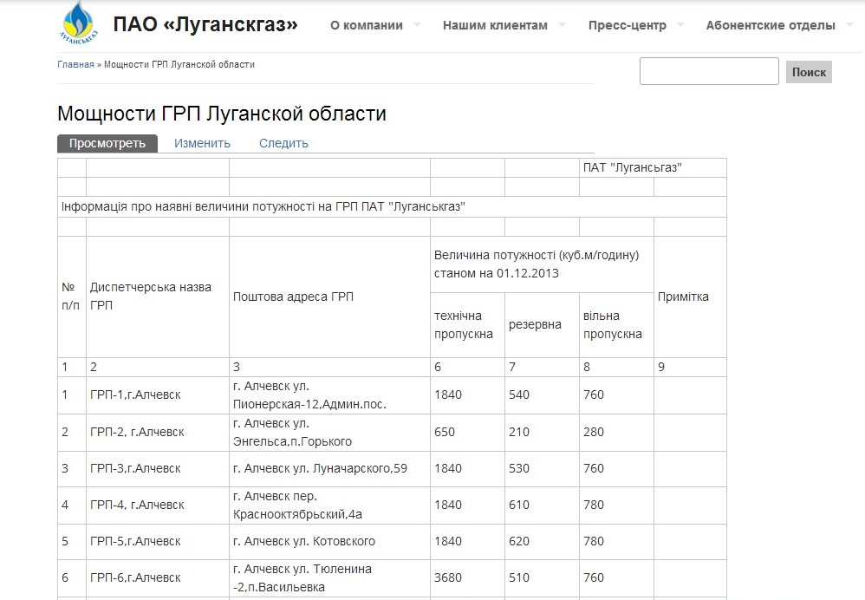
Task: Select the Краснооктябрьский,4а address cell
Action: pyautogui.click(x=329, y=505)
